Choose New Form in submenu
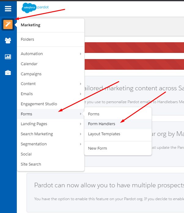The image size is (184, 213). coord(118,148)
